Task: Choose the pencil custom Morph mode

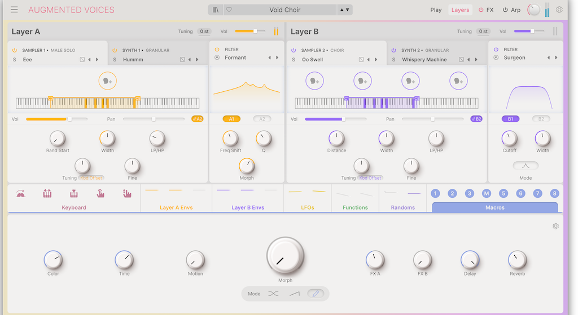Action: 316,294
